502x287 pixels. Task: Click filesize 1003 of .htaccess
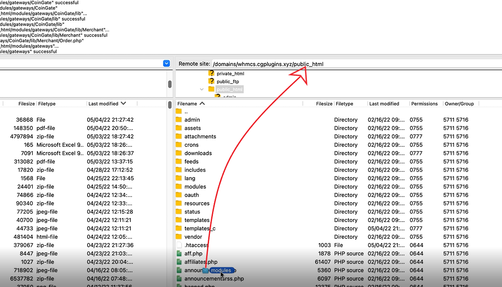click(324, 245)
